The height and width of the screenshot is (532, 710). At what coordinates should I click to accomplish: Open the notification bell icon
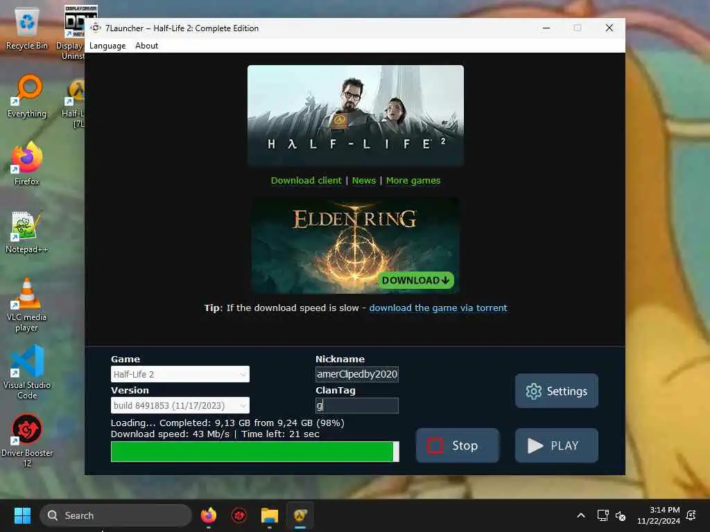pos(691,515)
